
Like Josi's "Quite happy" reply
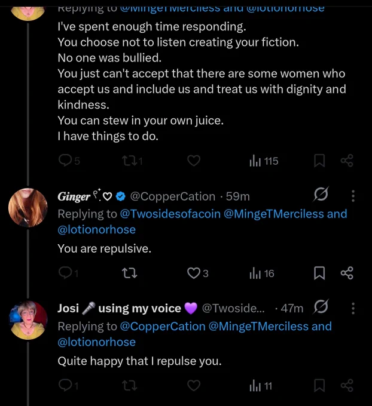(194, 386)
